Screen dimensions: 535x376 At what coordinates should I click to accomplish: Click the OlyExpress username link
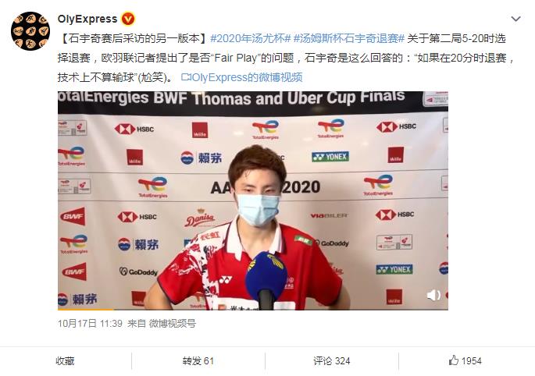87,19
